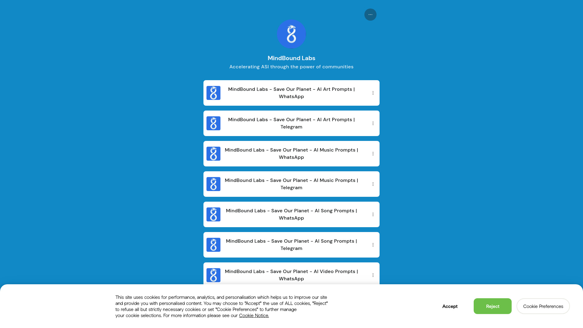
Task: Open AI Video Prompts WhatsApp context menu
Action: 373,275
